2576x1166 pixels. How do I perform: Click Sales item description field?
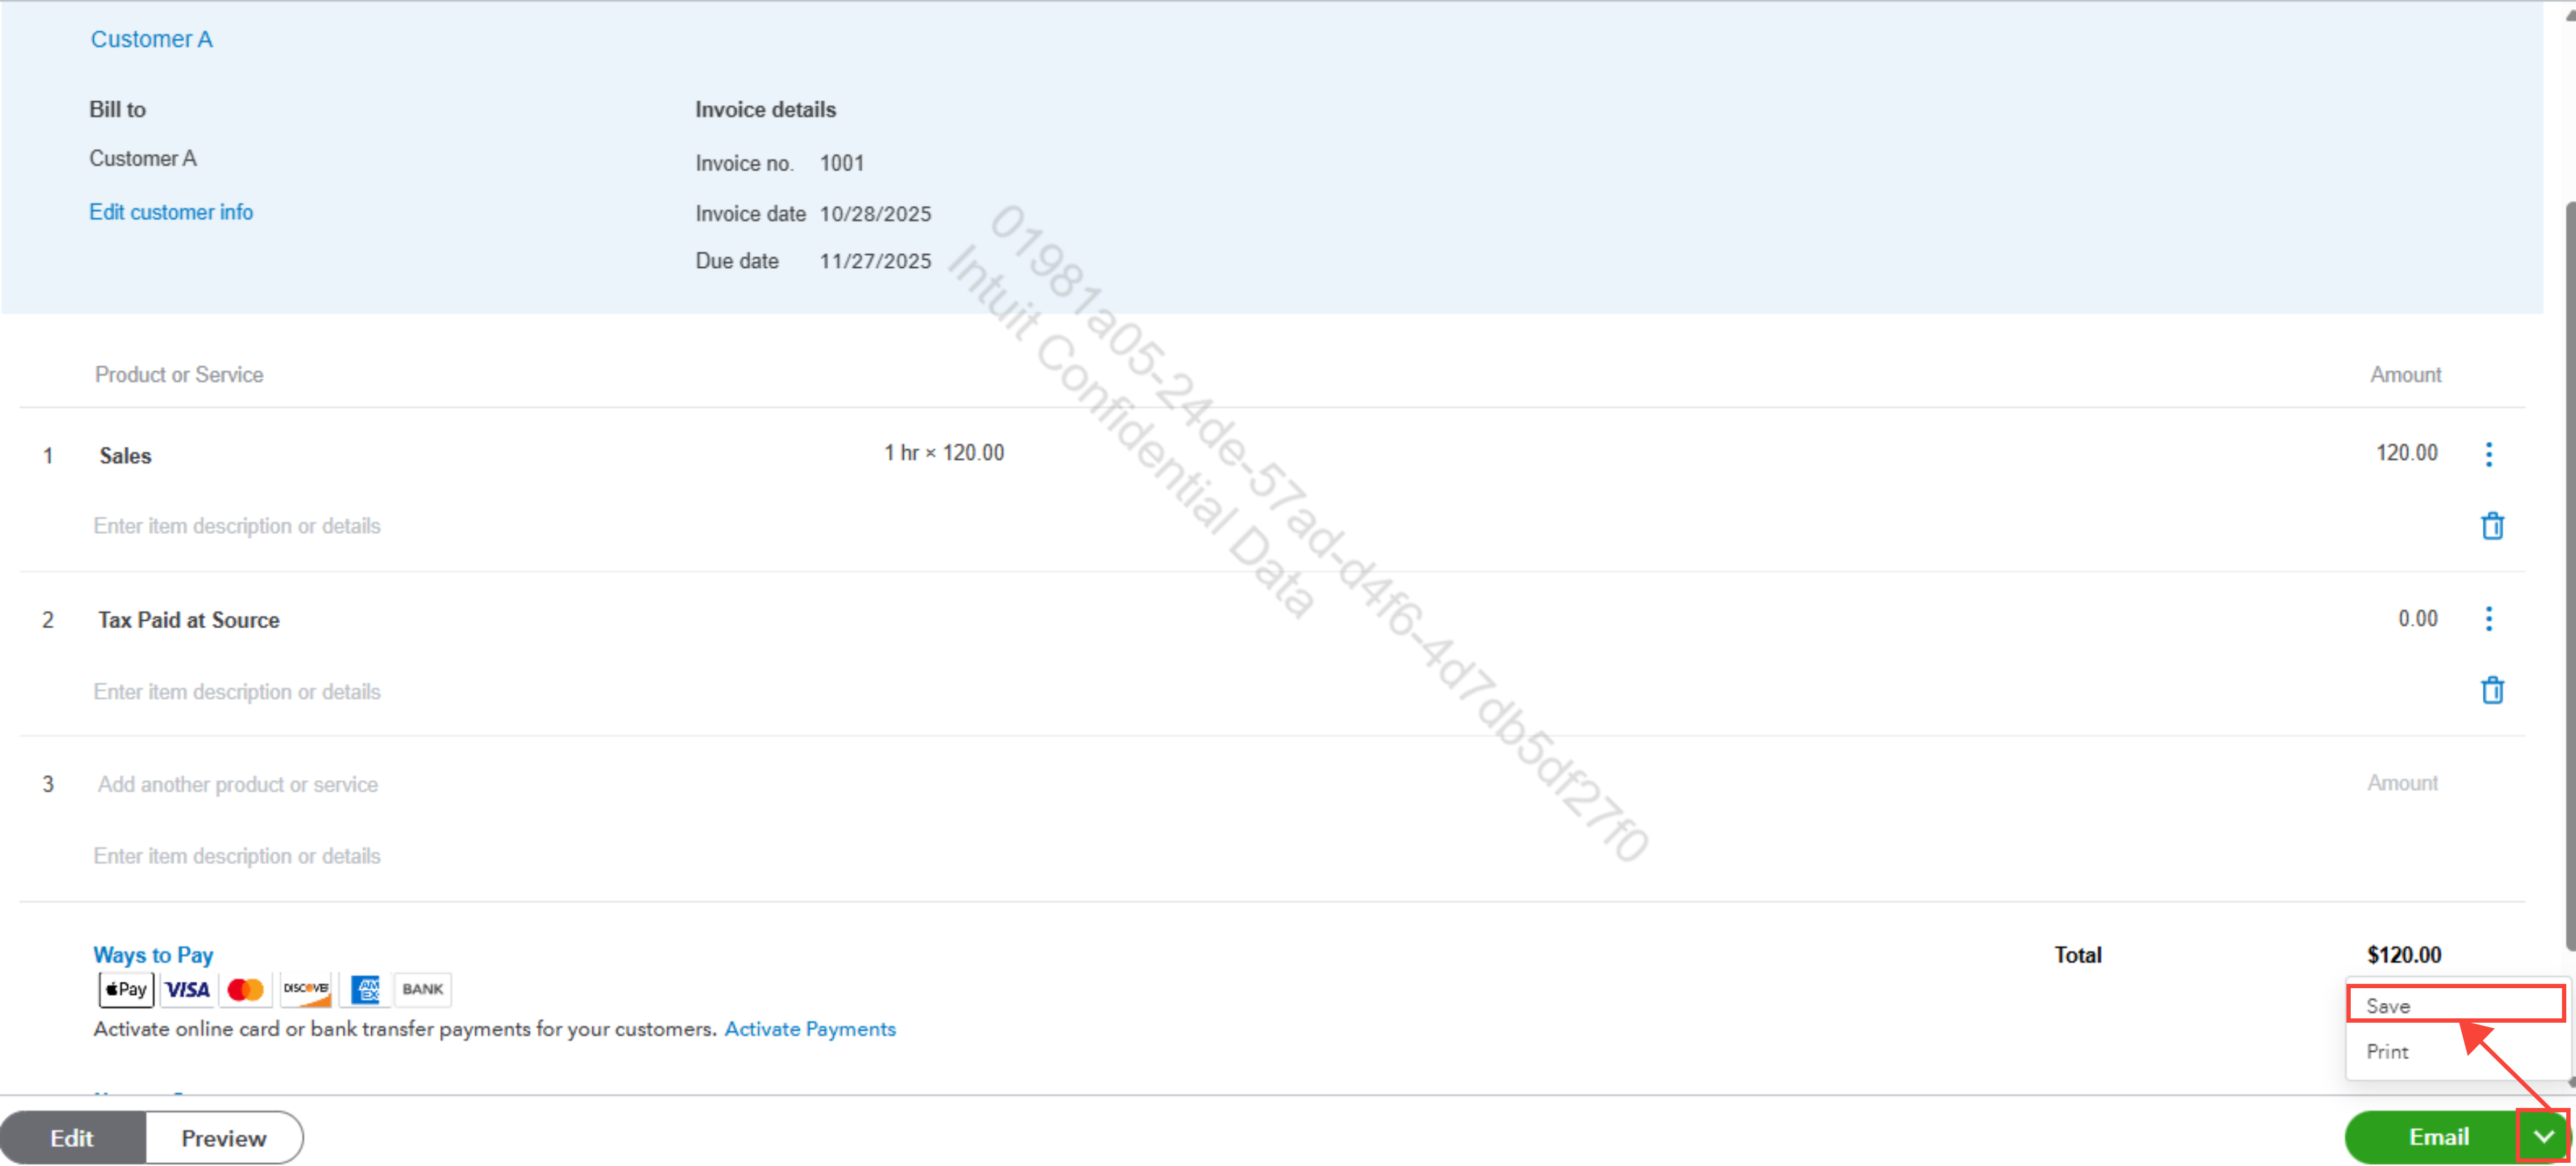(238, 526)
